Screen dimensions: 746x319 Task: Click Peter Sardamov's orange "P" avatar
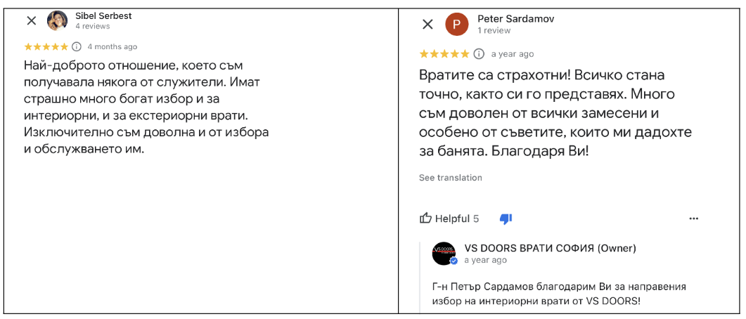[456, 25]
